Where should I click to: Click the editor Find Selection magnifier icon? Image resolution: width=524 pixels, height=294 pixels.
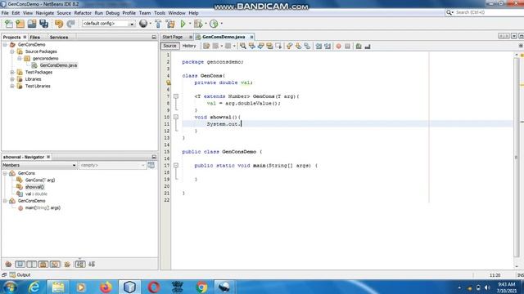coord(243,46)
